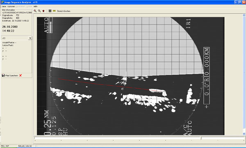Screen dimensions: 246x148
Task: Click the vertical scrollbar up arrow
Action: (244, 15)
